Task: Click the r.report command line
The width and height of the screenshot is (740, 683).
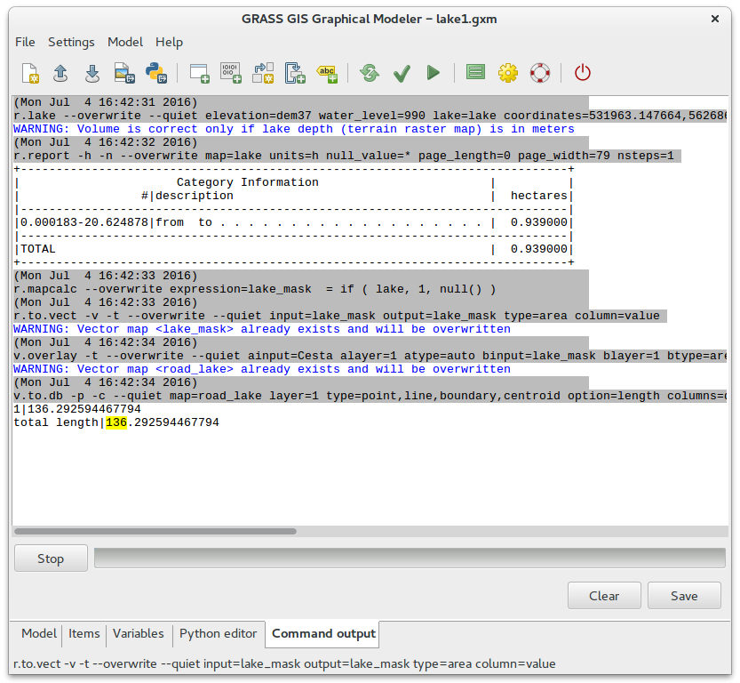Action: [x=346, y=156]
